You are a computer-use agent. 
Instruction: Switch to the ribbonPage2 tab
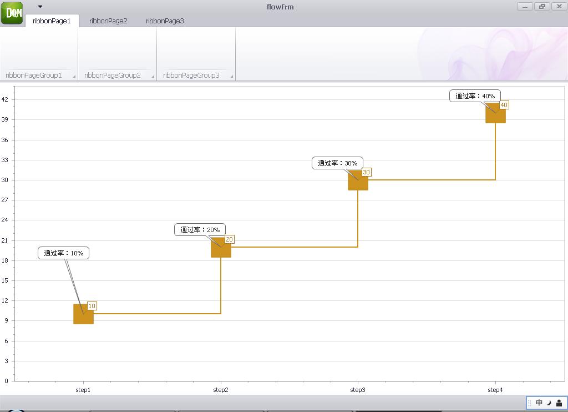click(108, 21)
